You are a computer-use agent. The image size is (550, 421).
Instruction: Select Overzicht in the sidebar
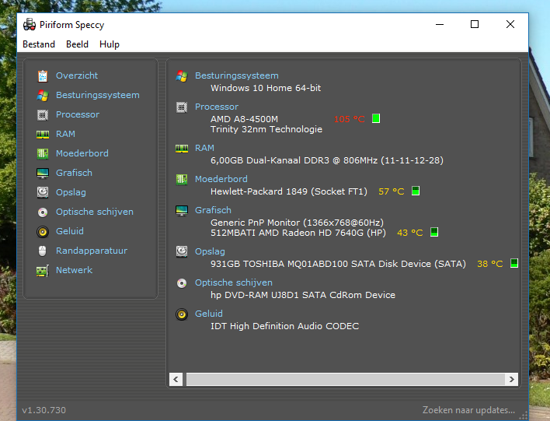click(77, 75)
